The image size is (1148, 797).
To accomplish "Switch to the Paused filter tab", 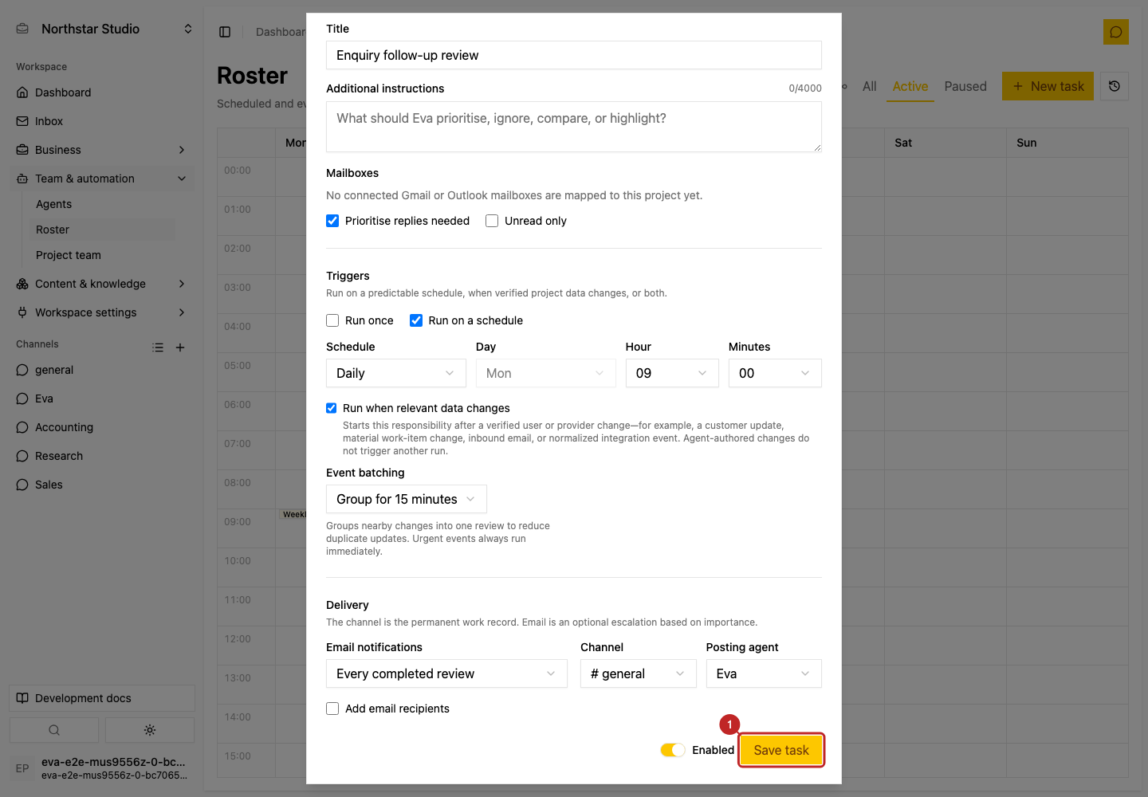I will point(965,86).
